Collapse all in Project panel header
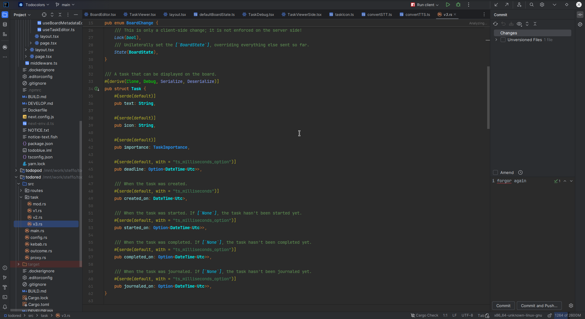Image resolution: width=585 pixels, height=319 pixels. 60,15
